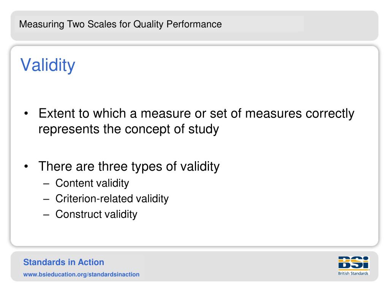389x292 pixels.
Task: Click the bullet There are three types
Action: point(129,167)
